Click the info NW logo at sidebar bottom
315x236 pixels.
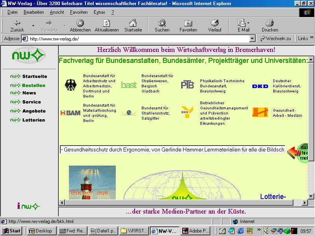pos(28,206)
